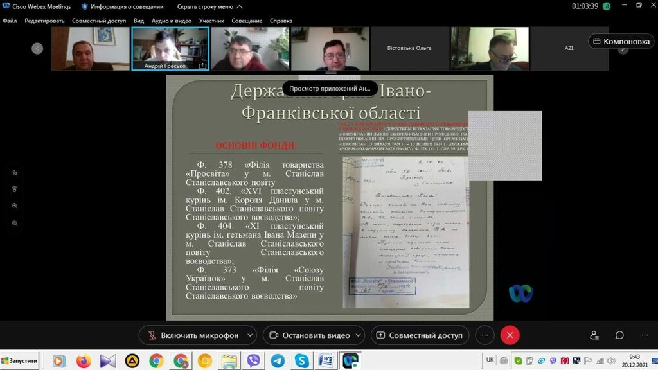Select the annotate scribble tool

(15, 173)
